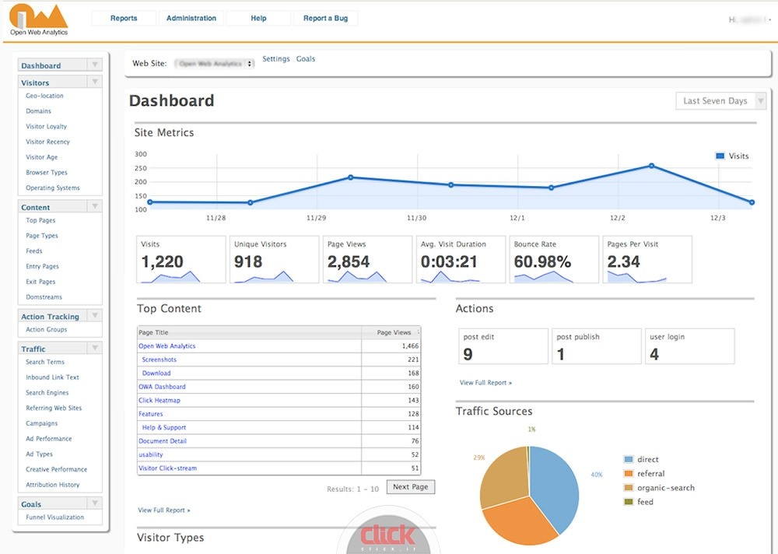Collapse the Visitors sidebar section arrow

tap(95, 82)
